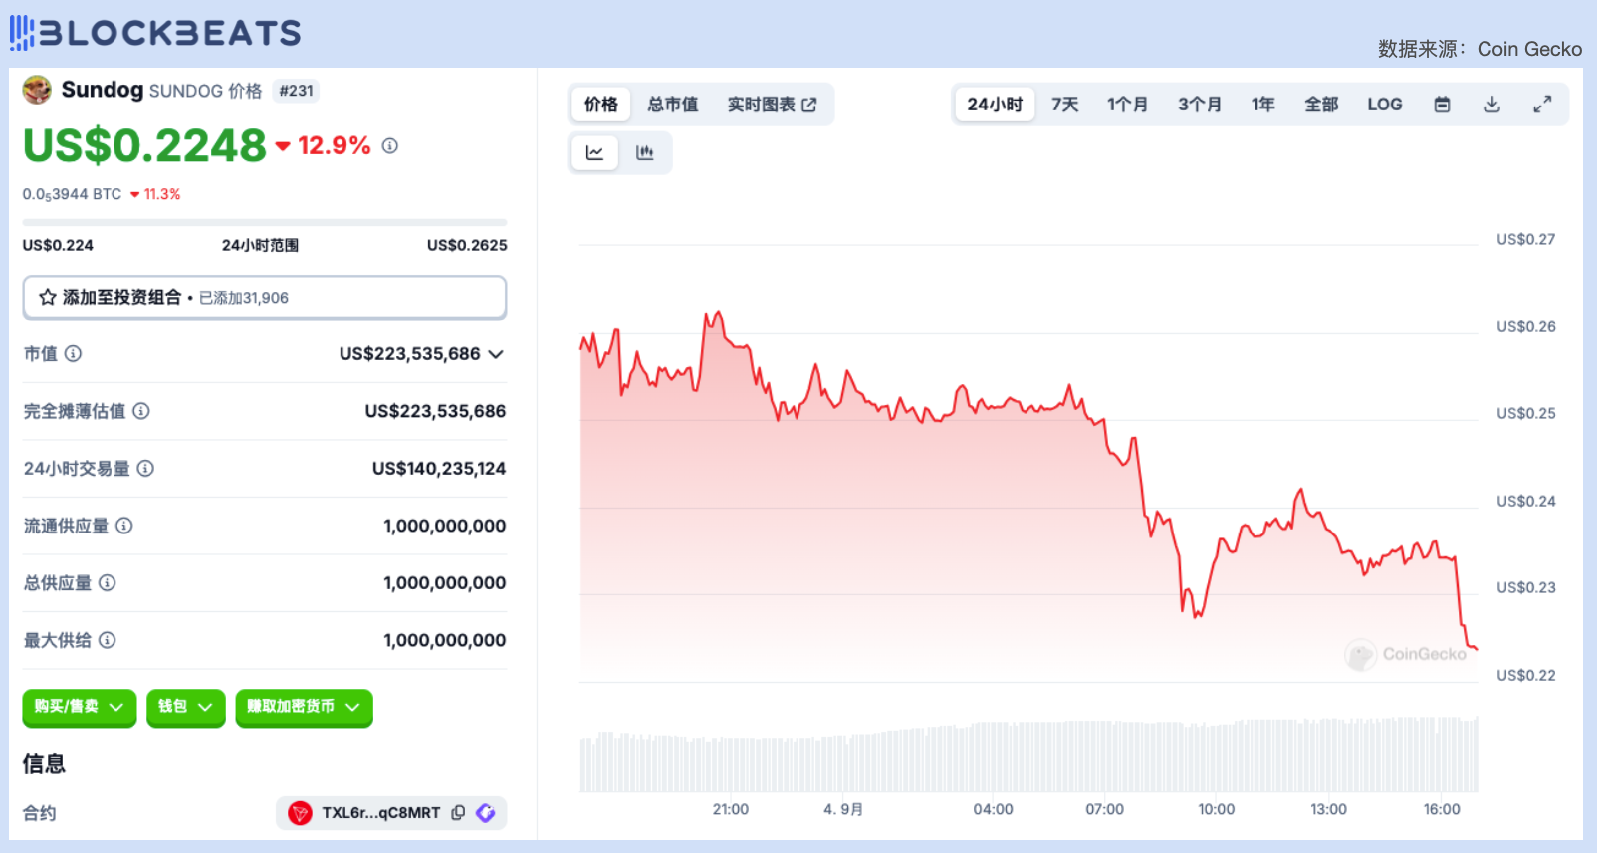
Task: Switch to the candlestick chart icon
Action: [x=645, y=153]
